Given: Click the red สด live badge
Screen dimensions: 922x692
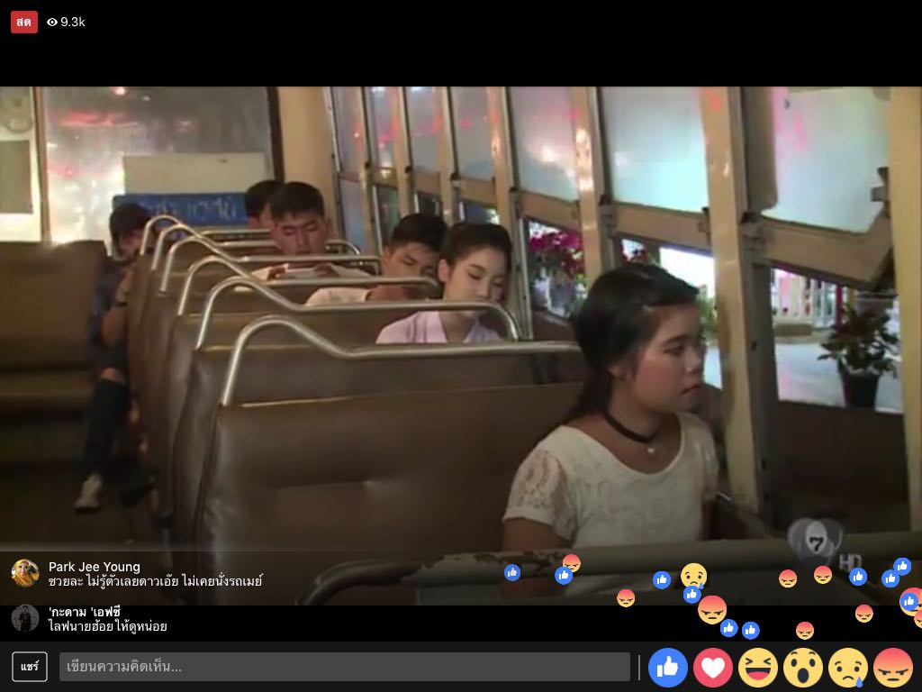Looking at the screenshot, I should pos(24,22).
